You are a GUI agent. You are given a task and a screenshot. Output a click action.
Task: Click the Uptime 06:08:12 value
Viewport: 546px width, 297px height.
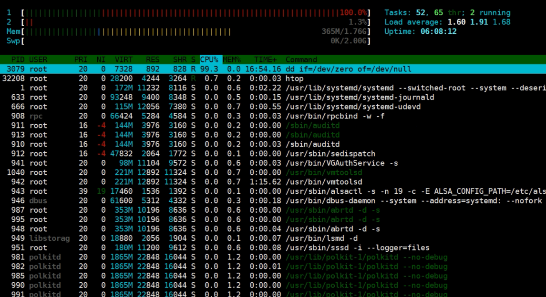[438, 31]
